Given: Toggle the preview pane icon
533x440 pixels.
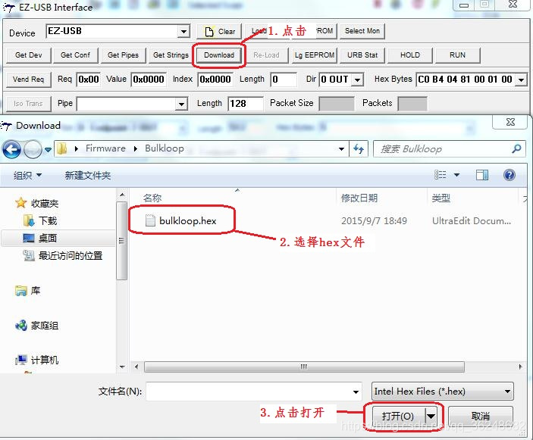Looking at the screenshot, I should (x=482, y=175).
